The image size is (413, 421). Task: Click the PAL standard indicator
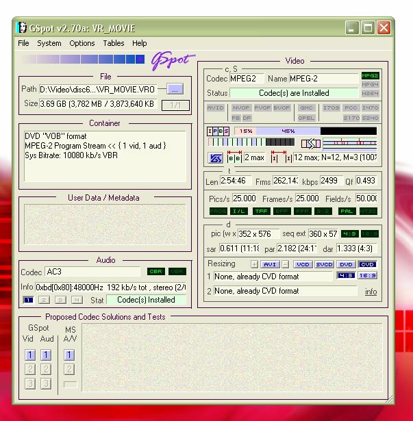347,212
